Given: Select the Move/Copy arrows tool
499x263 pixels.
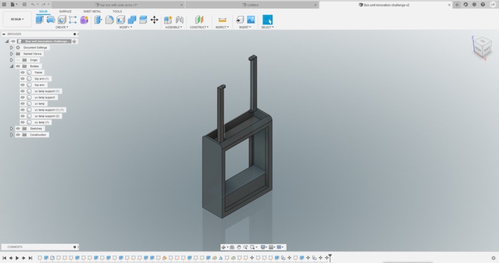Looking at the screenshot, I should (x=154, y=20).
